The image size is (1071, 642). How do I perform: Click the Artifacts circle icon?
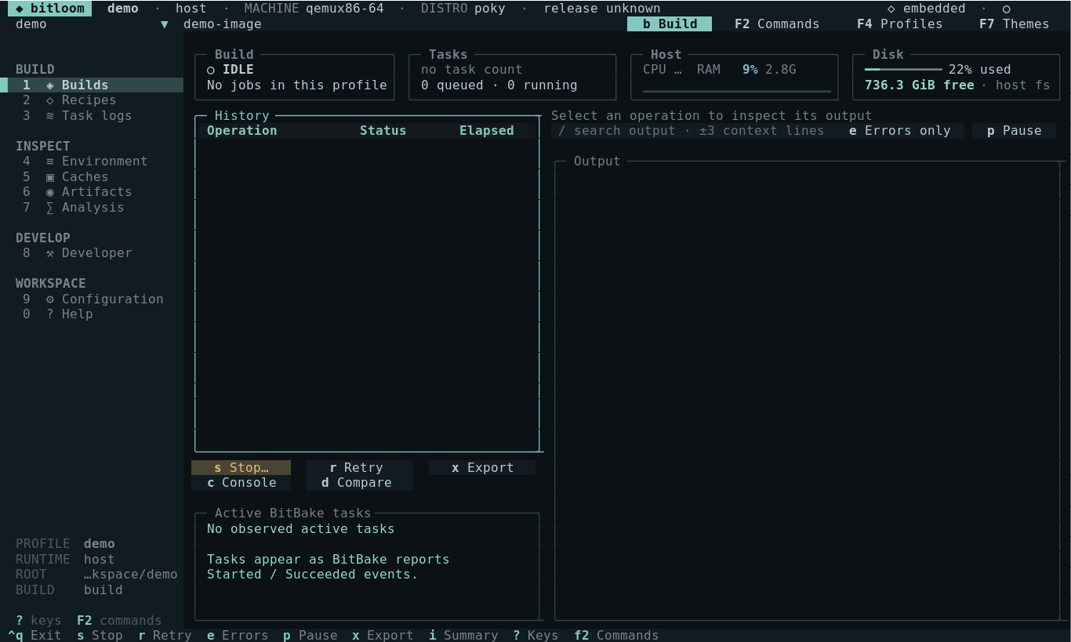(x=50, y=192)
